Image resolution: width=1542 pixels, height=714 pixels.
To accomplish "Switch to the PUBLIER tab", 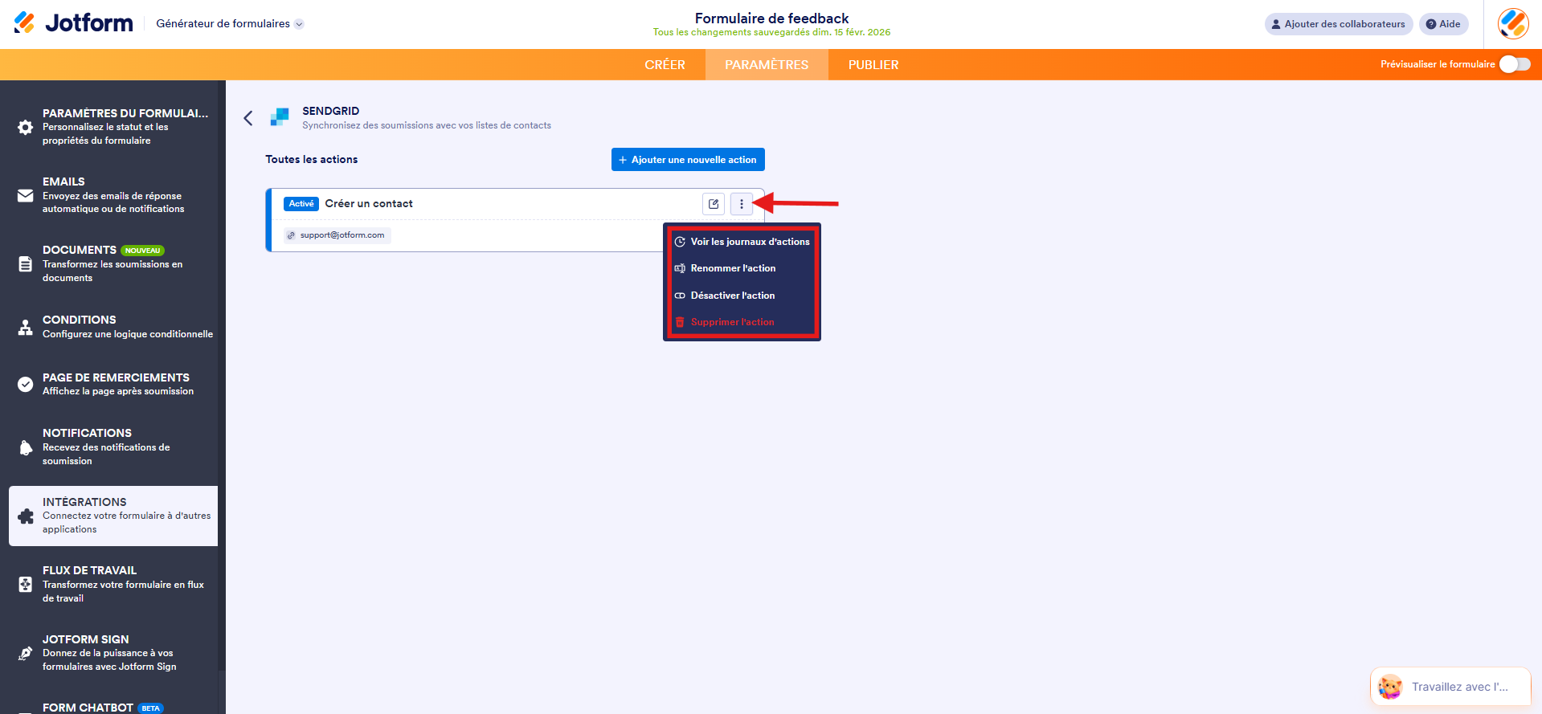I will [x=873, y=65].
